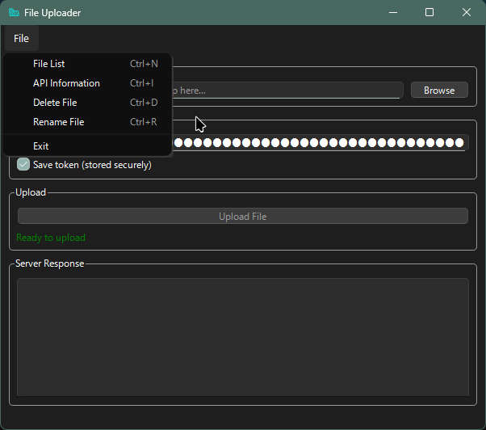The width and height of the screenshot is (486, 430).
Task: Click the File Uploader title bar text
Action: point(52,13)
